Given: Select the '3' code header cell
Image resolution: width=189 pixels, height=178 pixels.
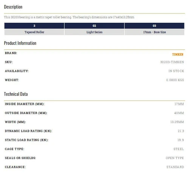Looking at the screenshot, I should [34, 26].
